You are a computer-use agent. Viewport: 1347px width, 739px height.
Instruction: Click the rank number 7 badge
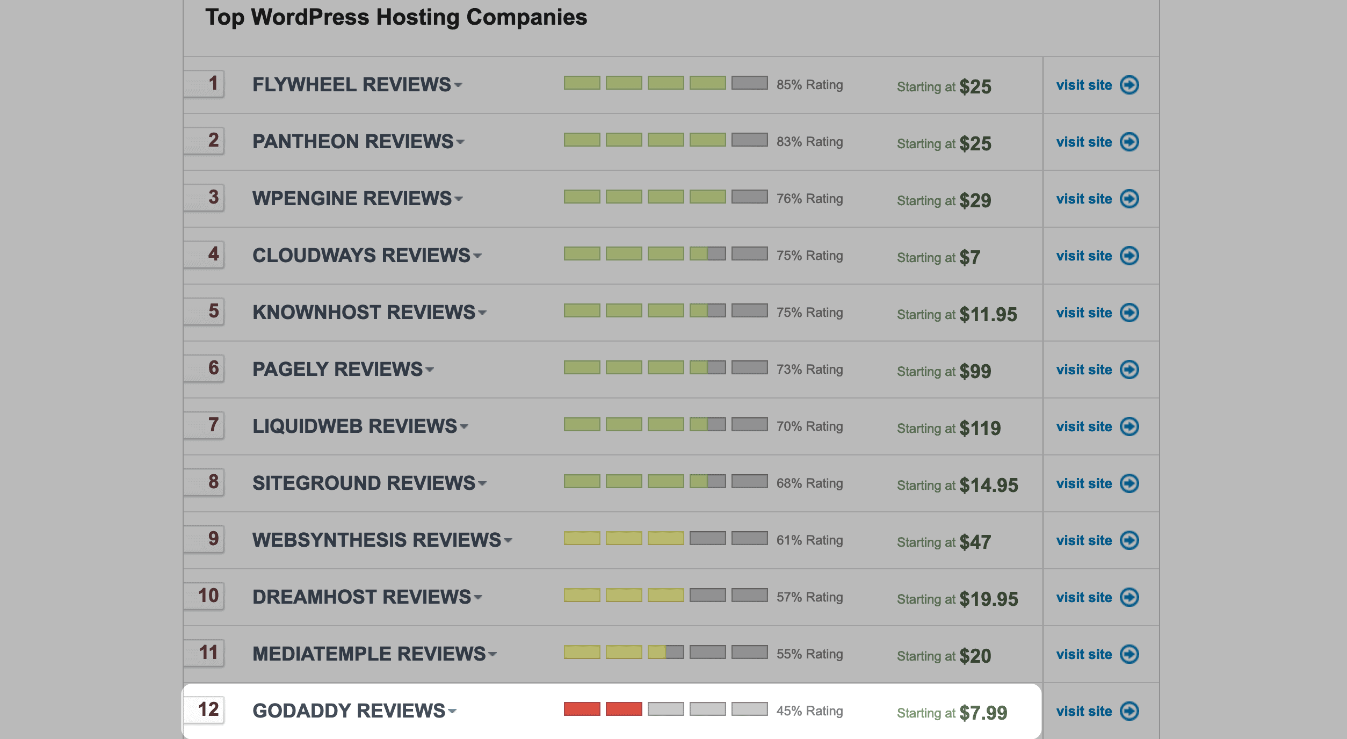204,425
